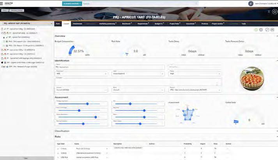Switch to the Attachments tab
Viewport: 278px width, 160px height.
(78, 24)
